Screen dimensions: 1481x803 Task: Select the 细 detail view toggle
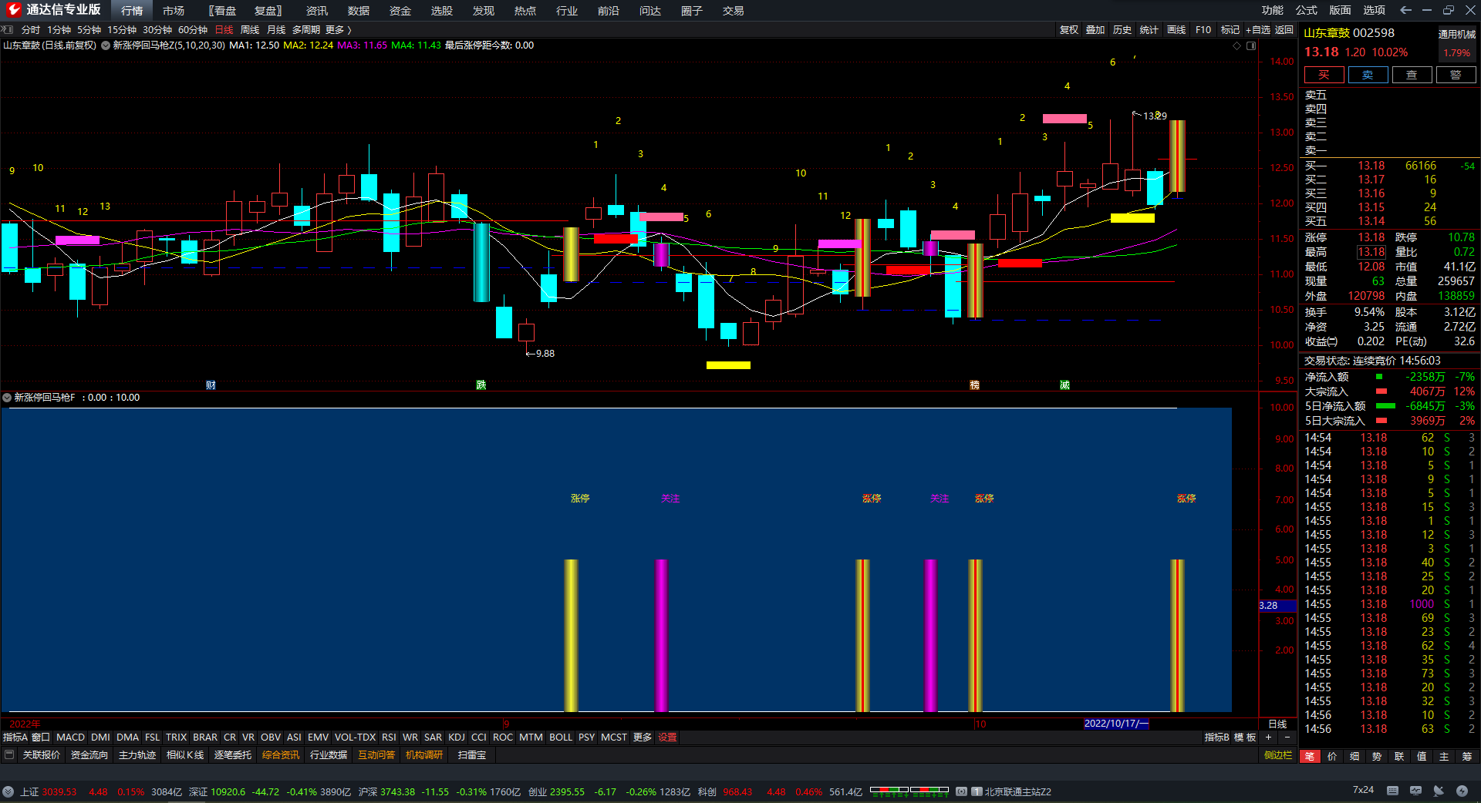point(1354,756)
